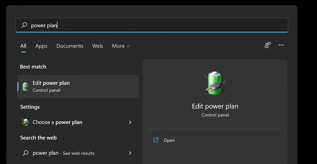Switch to the All tab
Viewport: 317px width, 164px height.
pyautogui.click(x=23, y=46)
